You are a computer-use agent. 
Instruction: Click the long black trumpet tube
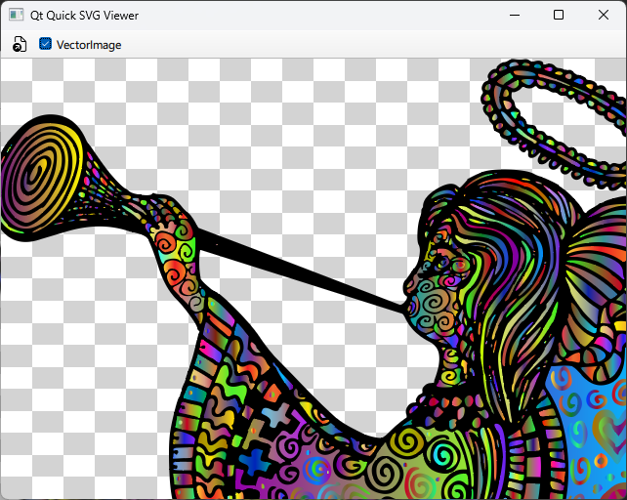(x=293, y=264)
